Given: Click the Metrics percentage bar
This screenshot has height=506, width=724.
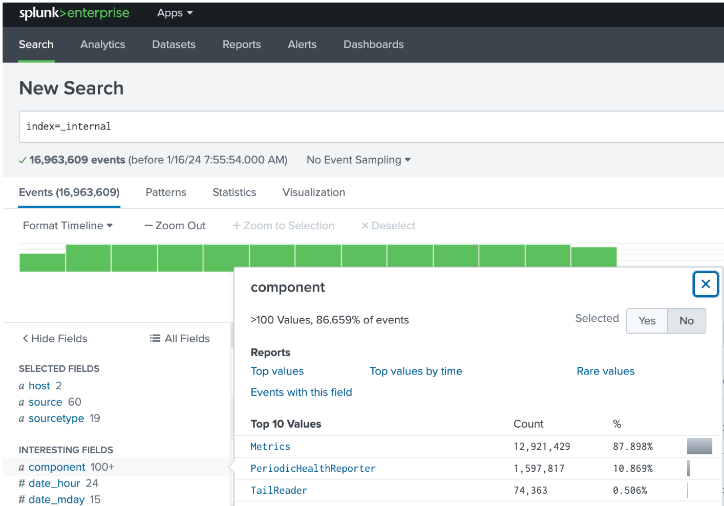Looking at the screenshot, I should [x=699, y=446].
